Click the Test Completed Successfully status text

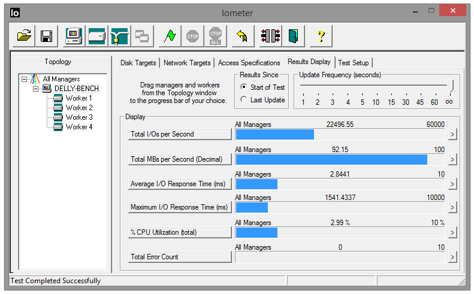55,281
